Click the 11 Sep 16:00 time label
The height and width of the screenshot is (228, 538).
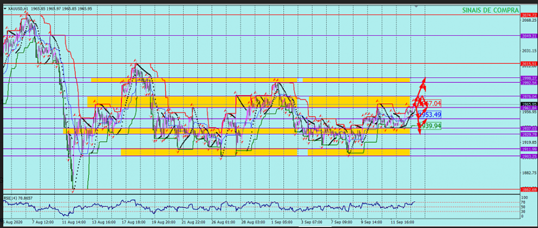pyautogui.click(x=402, y=223)
